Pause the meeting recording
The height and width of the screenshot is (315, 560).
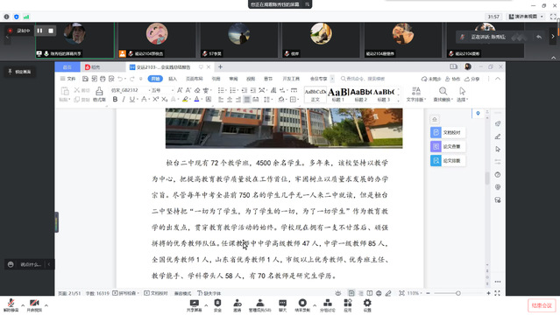39,31
